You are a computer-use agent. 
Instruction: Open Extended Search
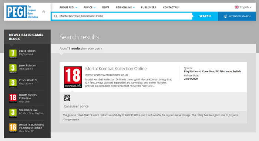coord(237,16)
